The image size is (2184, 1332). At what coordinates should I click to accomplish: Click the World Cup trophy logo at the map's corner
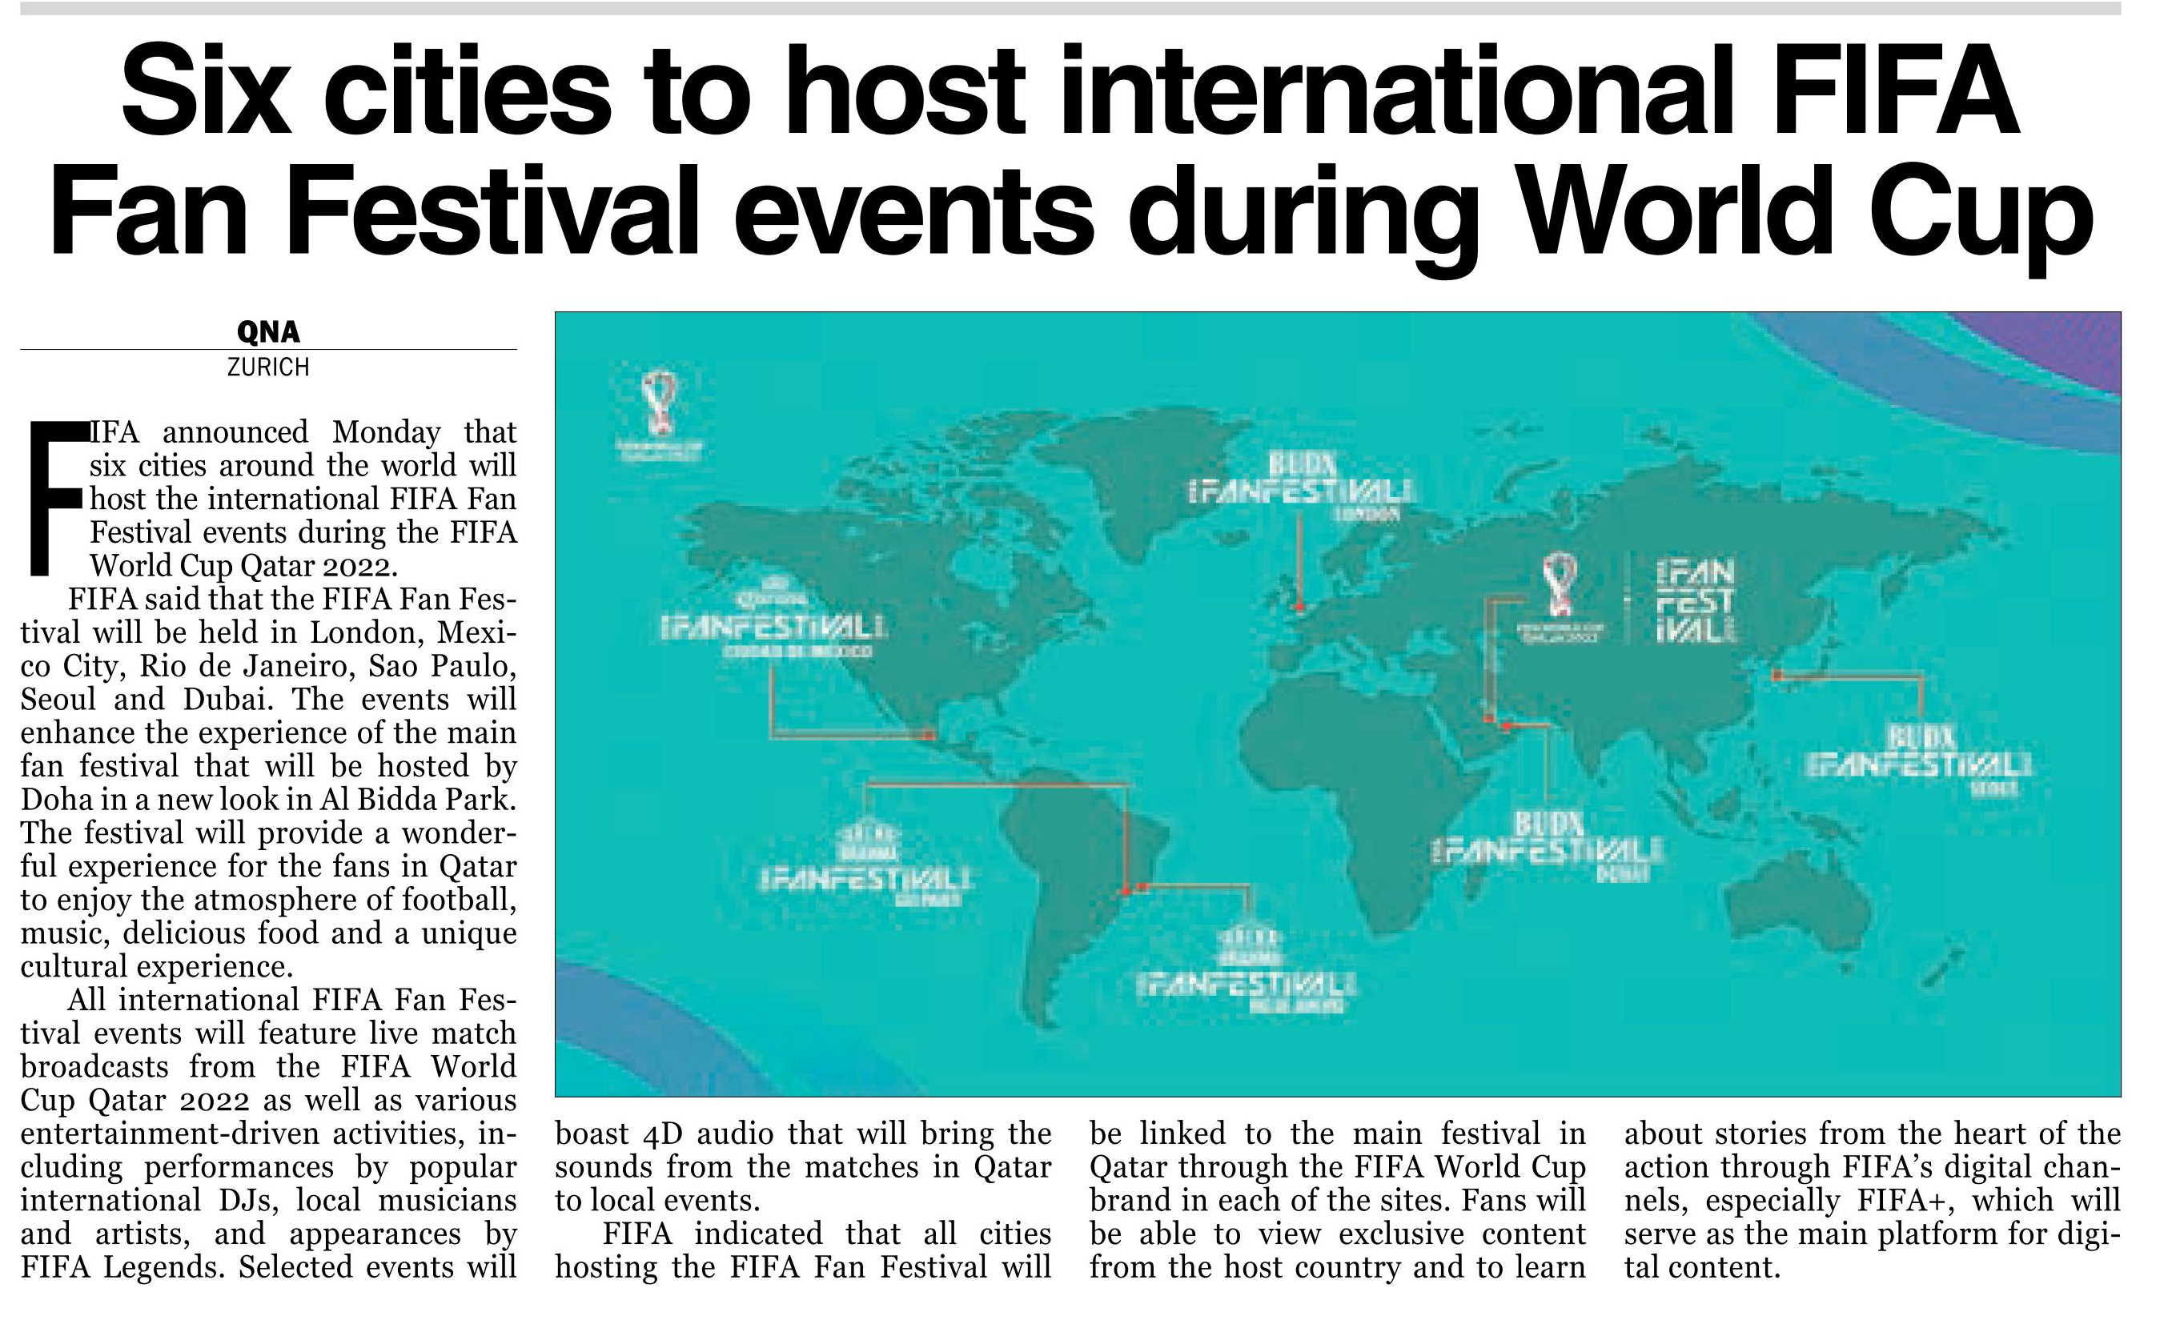point(660,416)
